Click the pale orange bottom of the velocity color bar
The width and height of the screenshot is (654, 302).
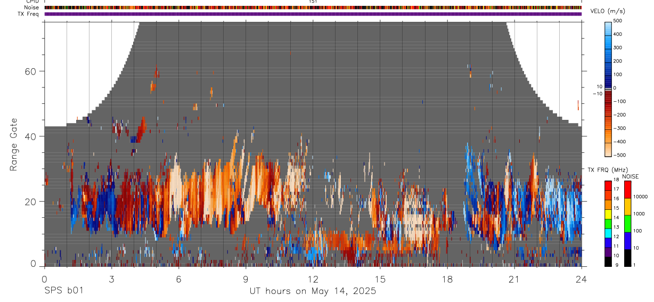(x=608, y=151)
